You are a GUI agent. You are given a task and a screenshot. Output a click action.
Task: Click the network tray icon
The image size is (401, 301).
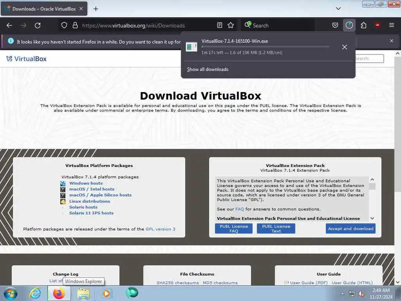(352, 294)
